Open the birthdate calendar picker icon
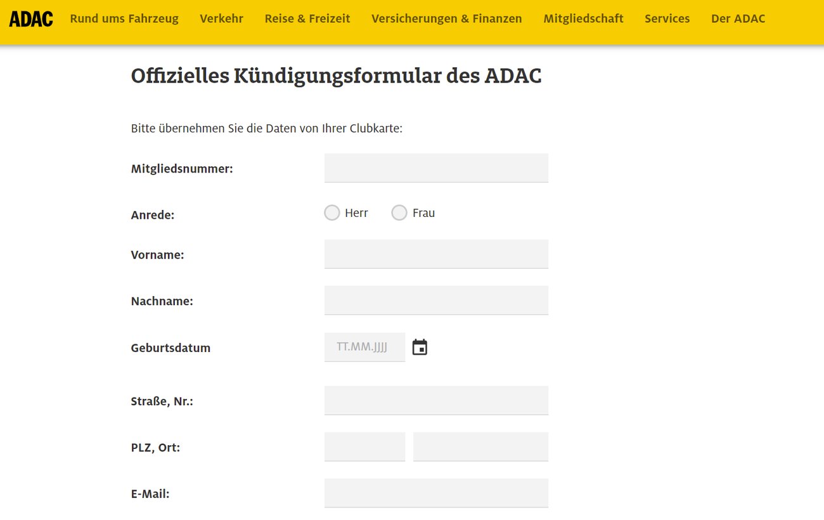 coord(420,348)
